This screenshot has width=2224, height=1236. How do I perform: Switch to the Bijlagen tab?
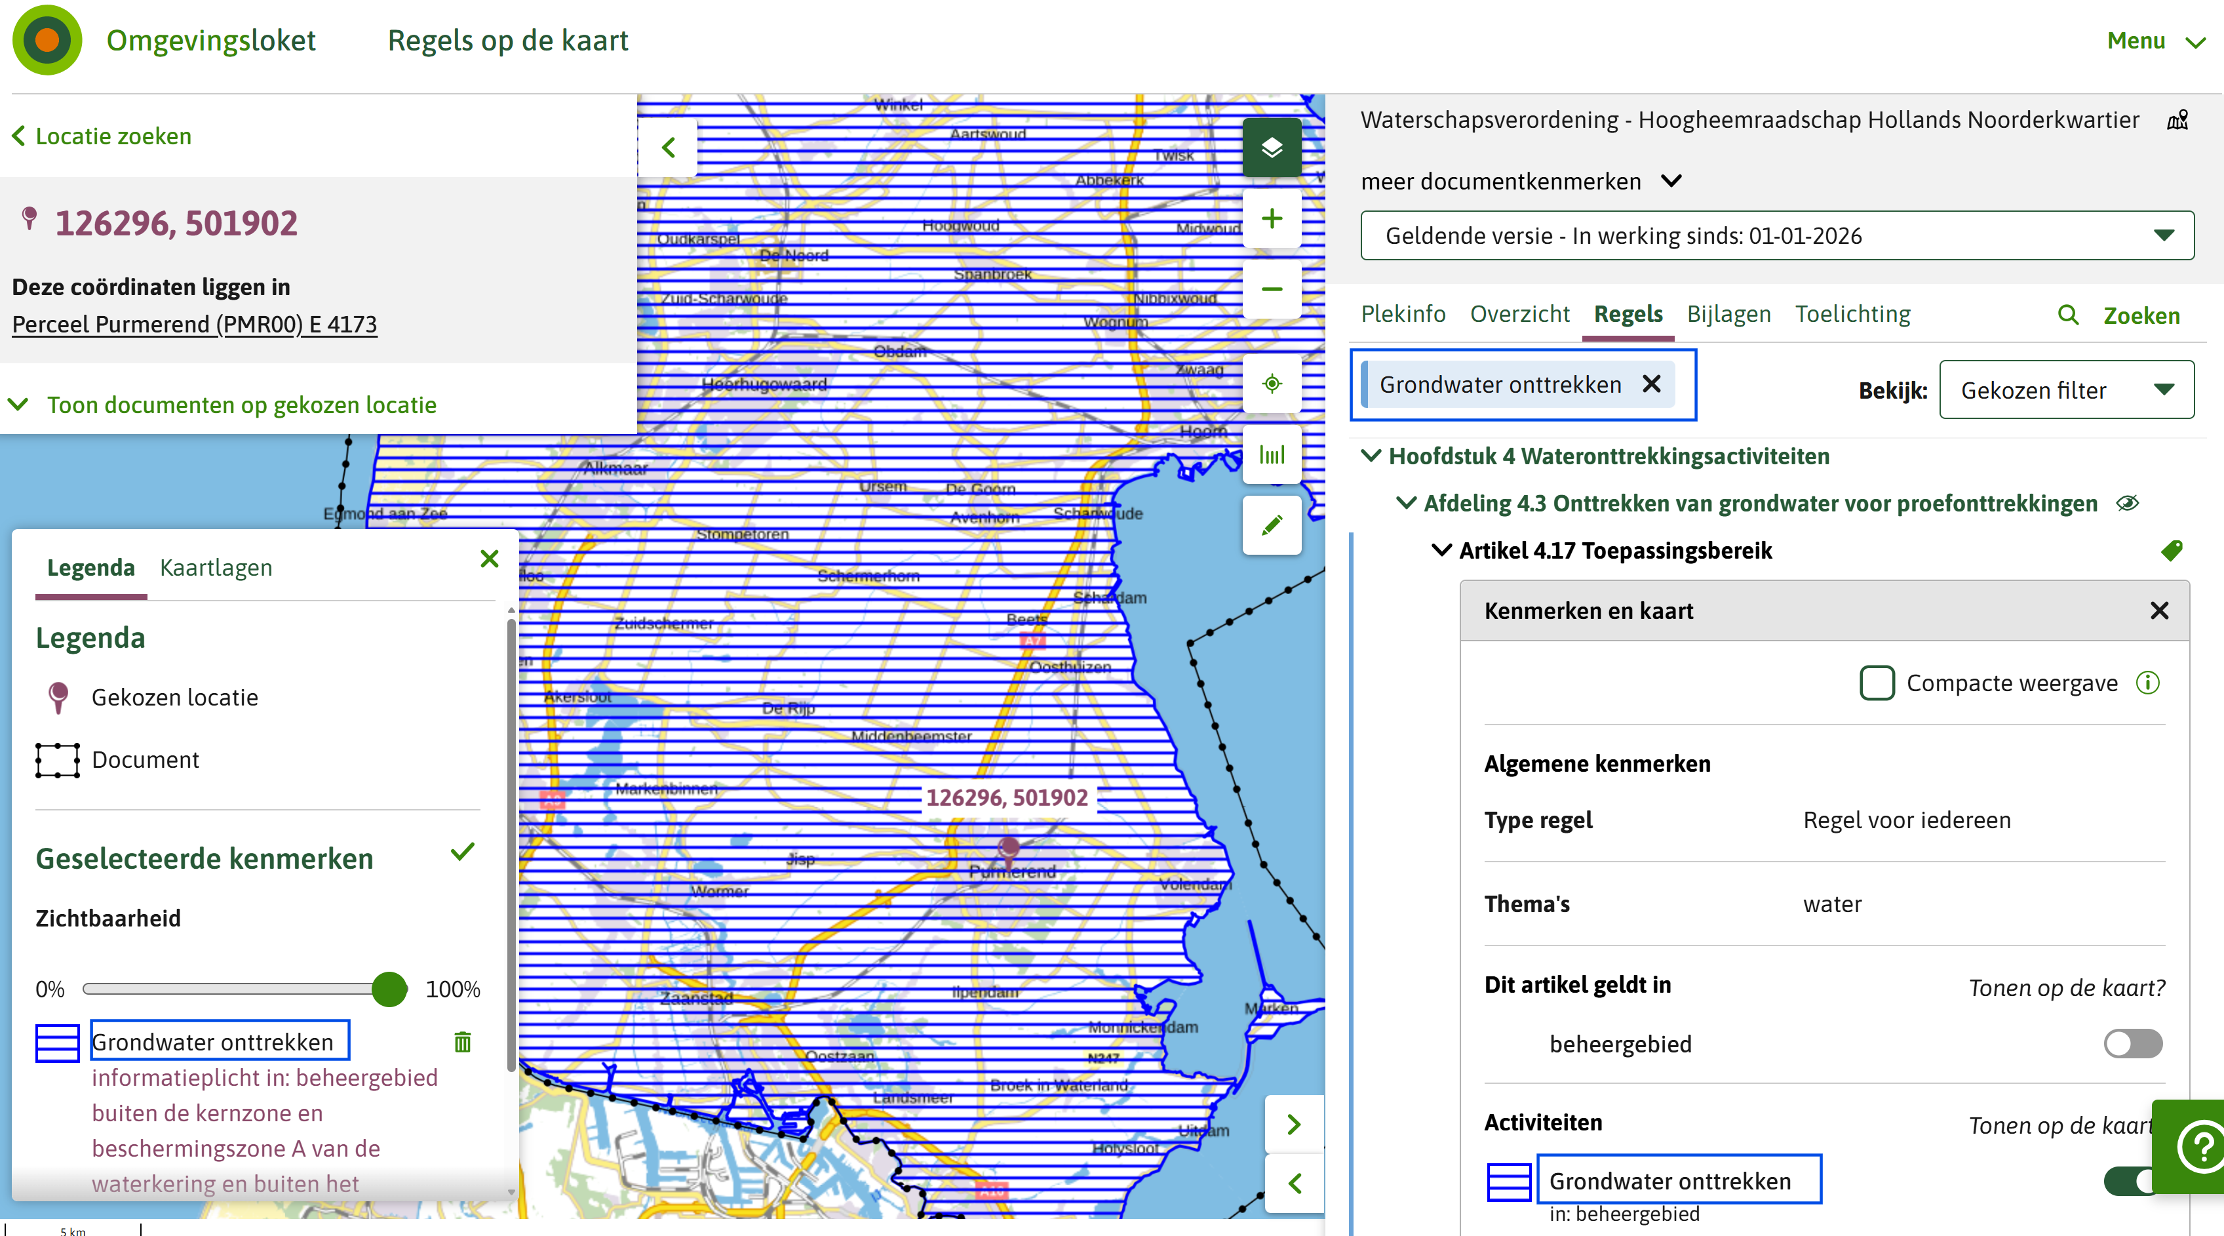coord(1728,313)
